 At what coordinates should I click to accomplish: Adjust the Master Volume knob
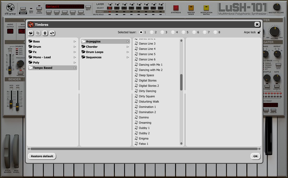click(276, 7)
